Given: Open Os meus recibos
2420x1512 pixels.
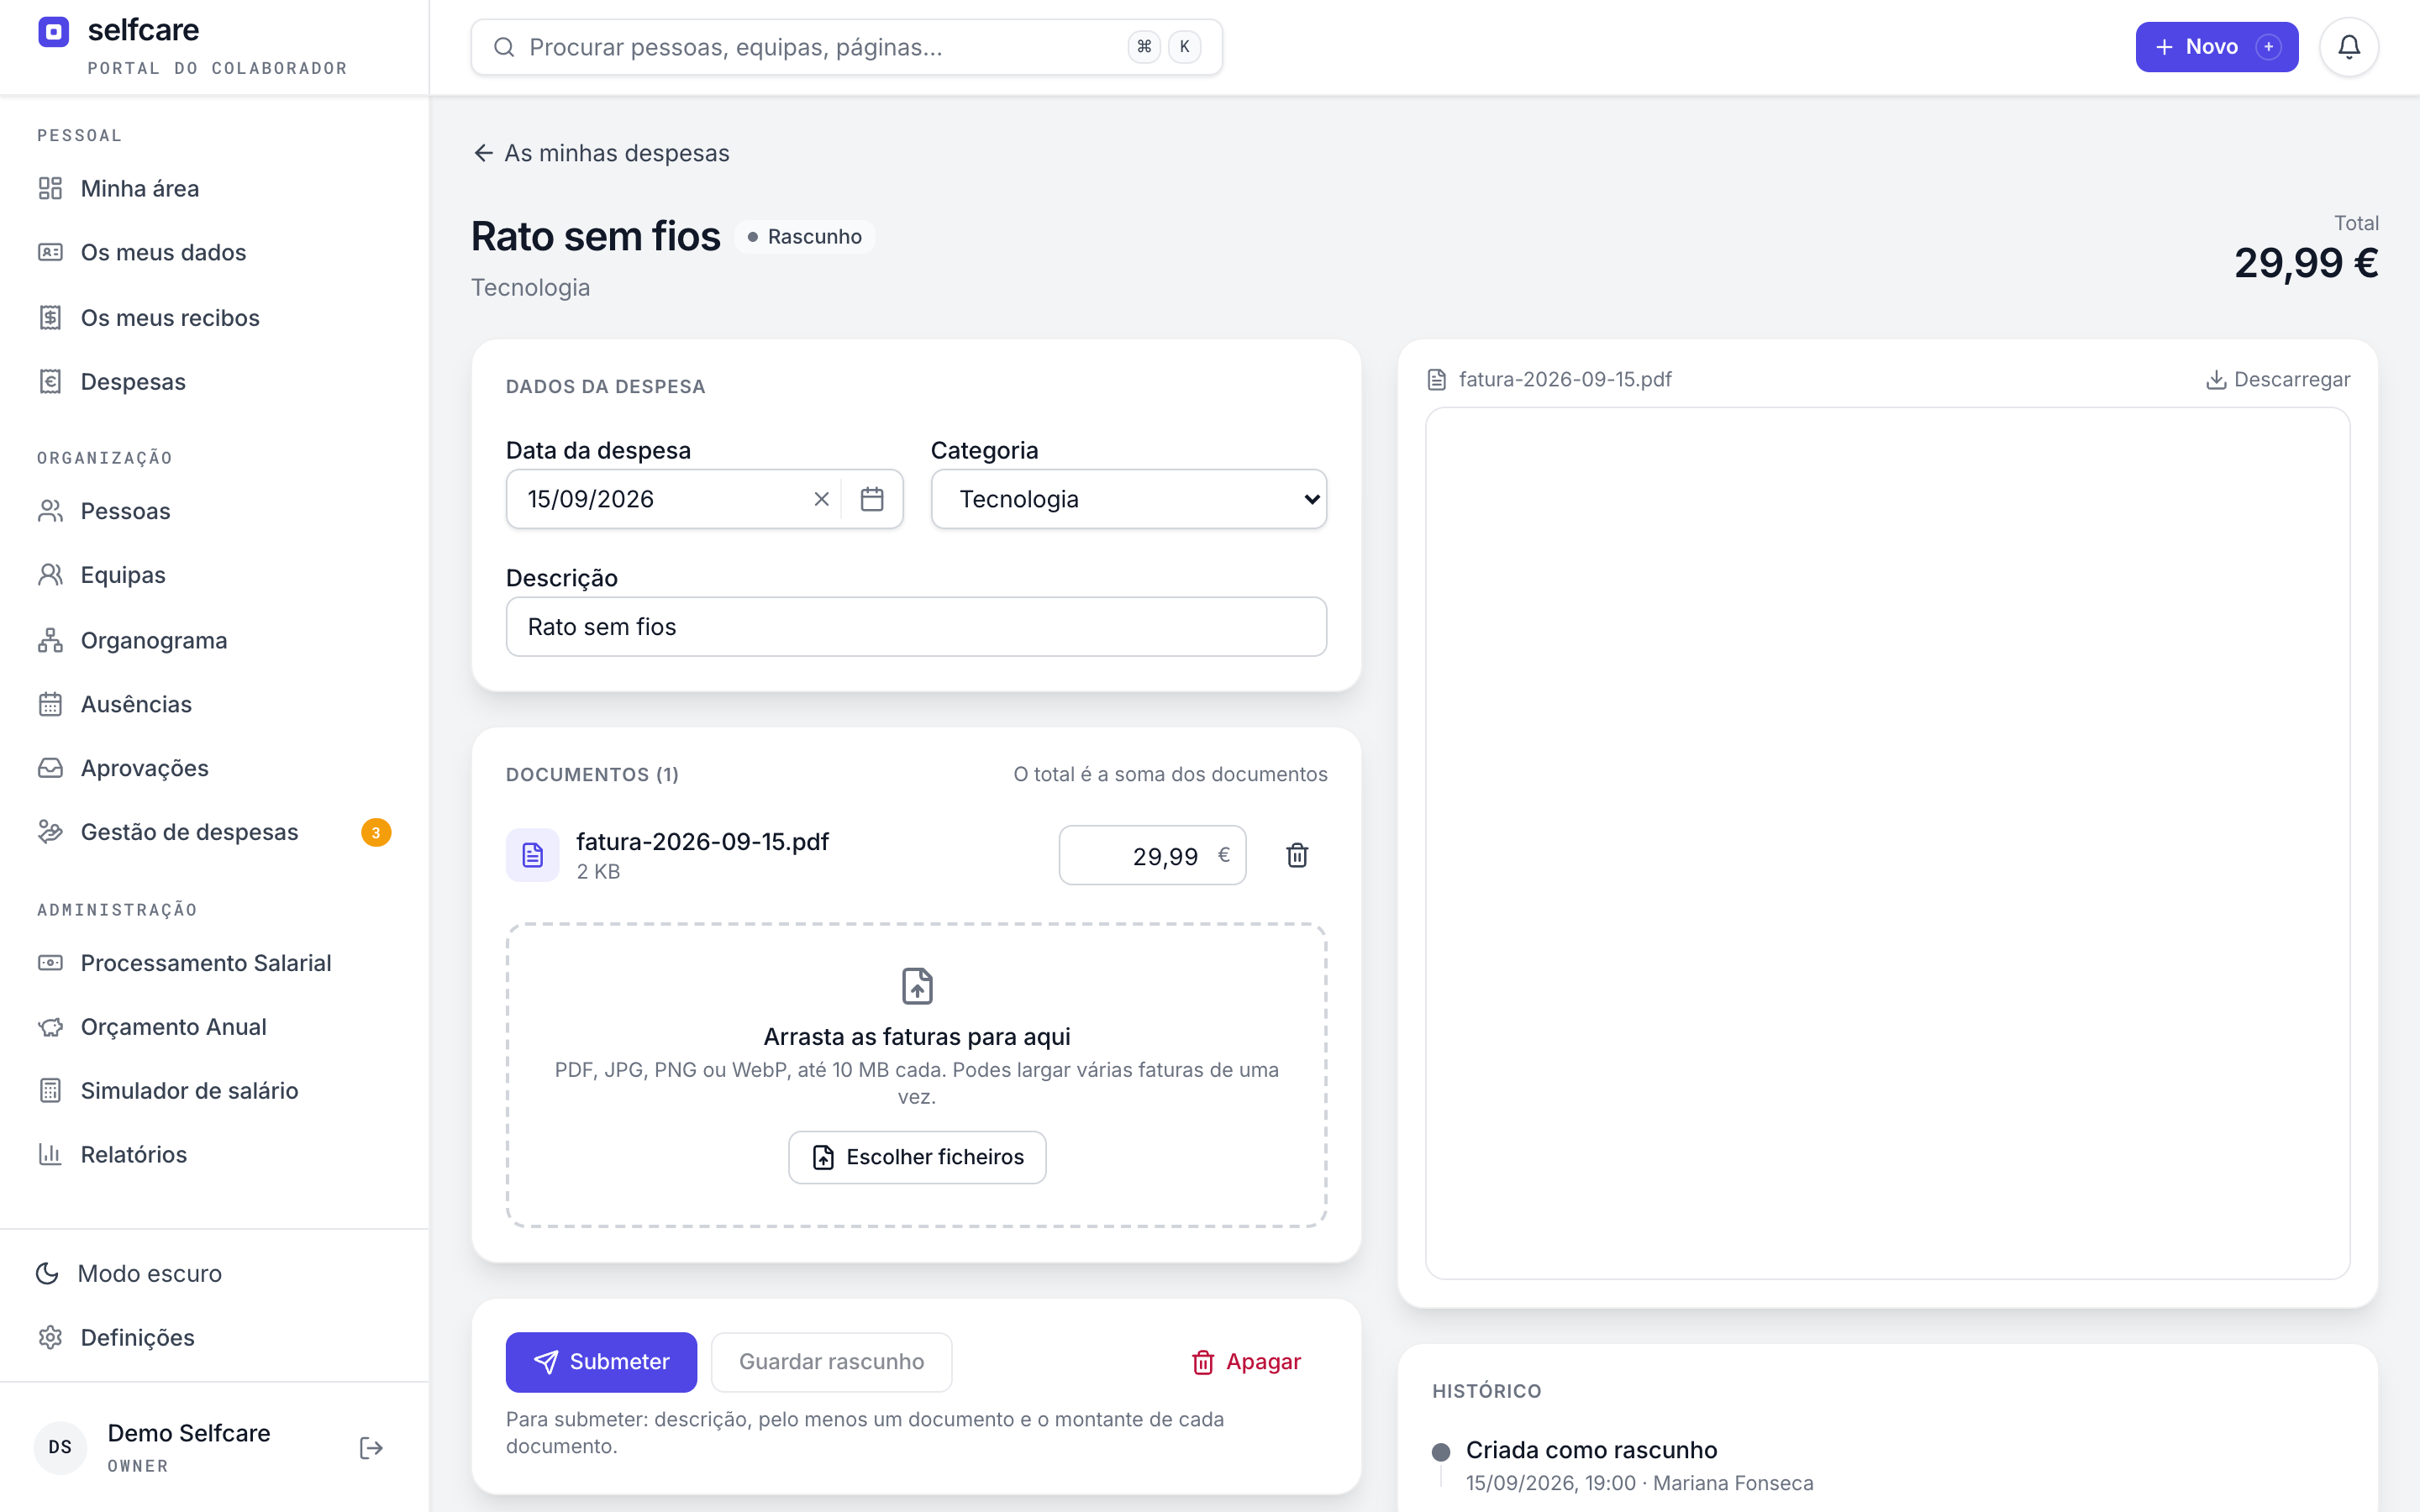Looking at the screenshot, I should click(214, 318).
